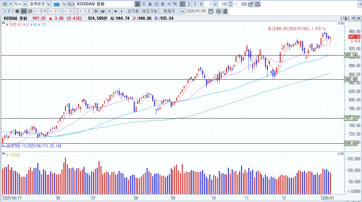
Task: Click the 현재가 button
Action: coord(169,11)
